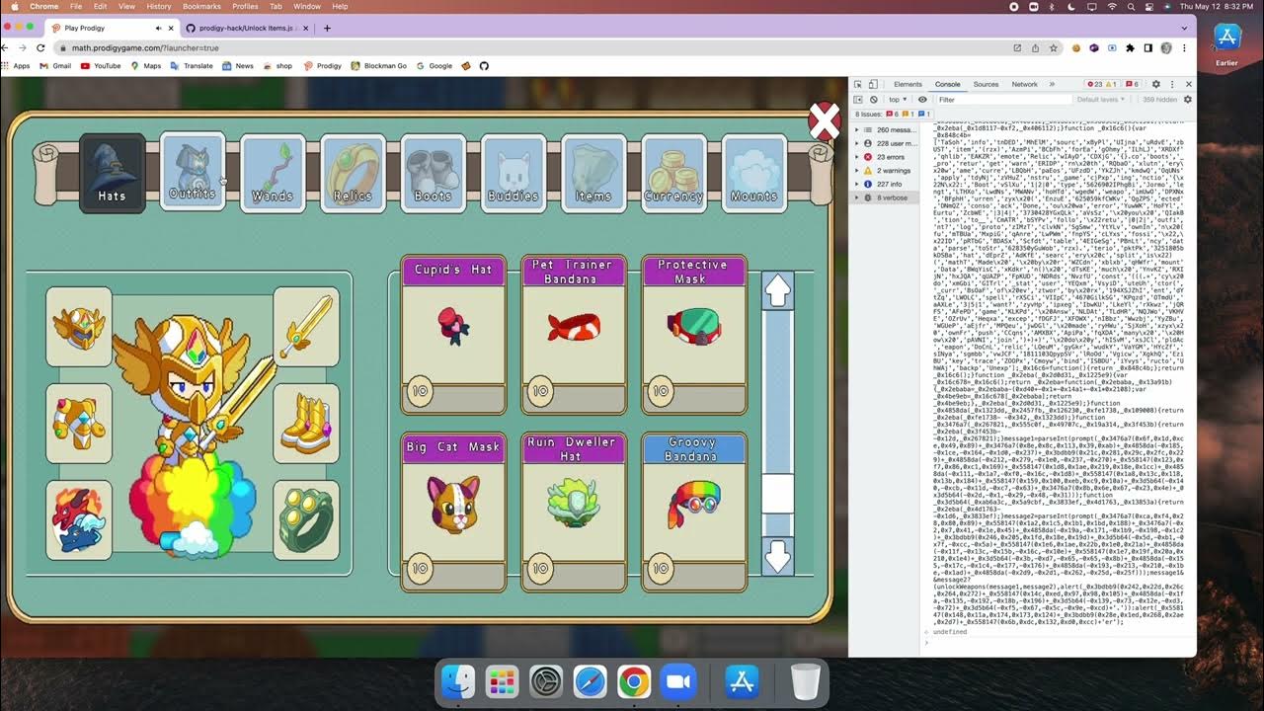Screen dimensions: 1264x711
Task: Select the Big Cat Mask card
Action: pos(453,512)
